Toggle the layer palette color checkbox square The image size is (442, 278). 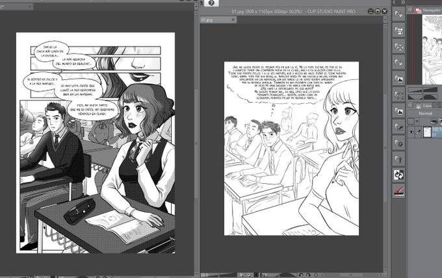click(x=411, y=121)
